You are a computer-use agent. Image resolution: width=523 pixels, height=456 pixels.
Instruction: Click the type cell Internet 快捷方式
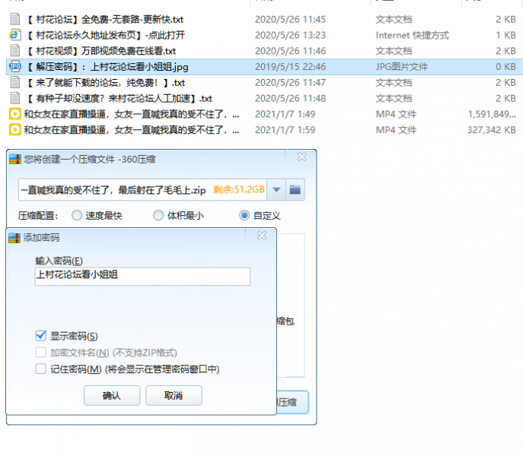tap(413, 35)
